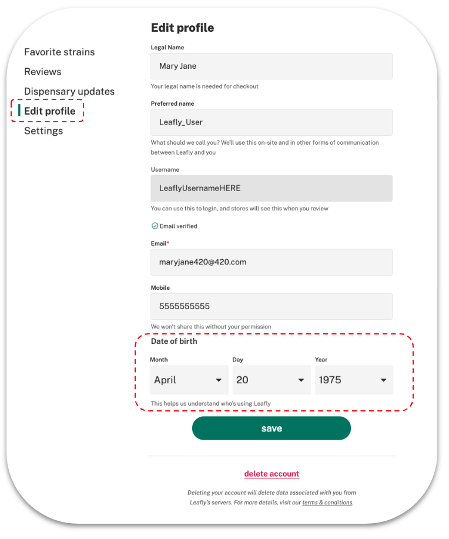Open Settings from sidebar menu
Image resolution: width=449 pixels, height=539 pixels.
[x=43, y=131]
